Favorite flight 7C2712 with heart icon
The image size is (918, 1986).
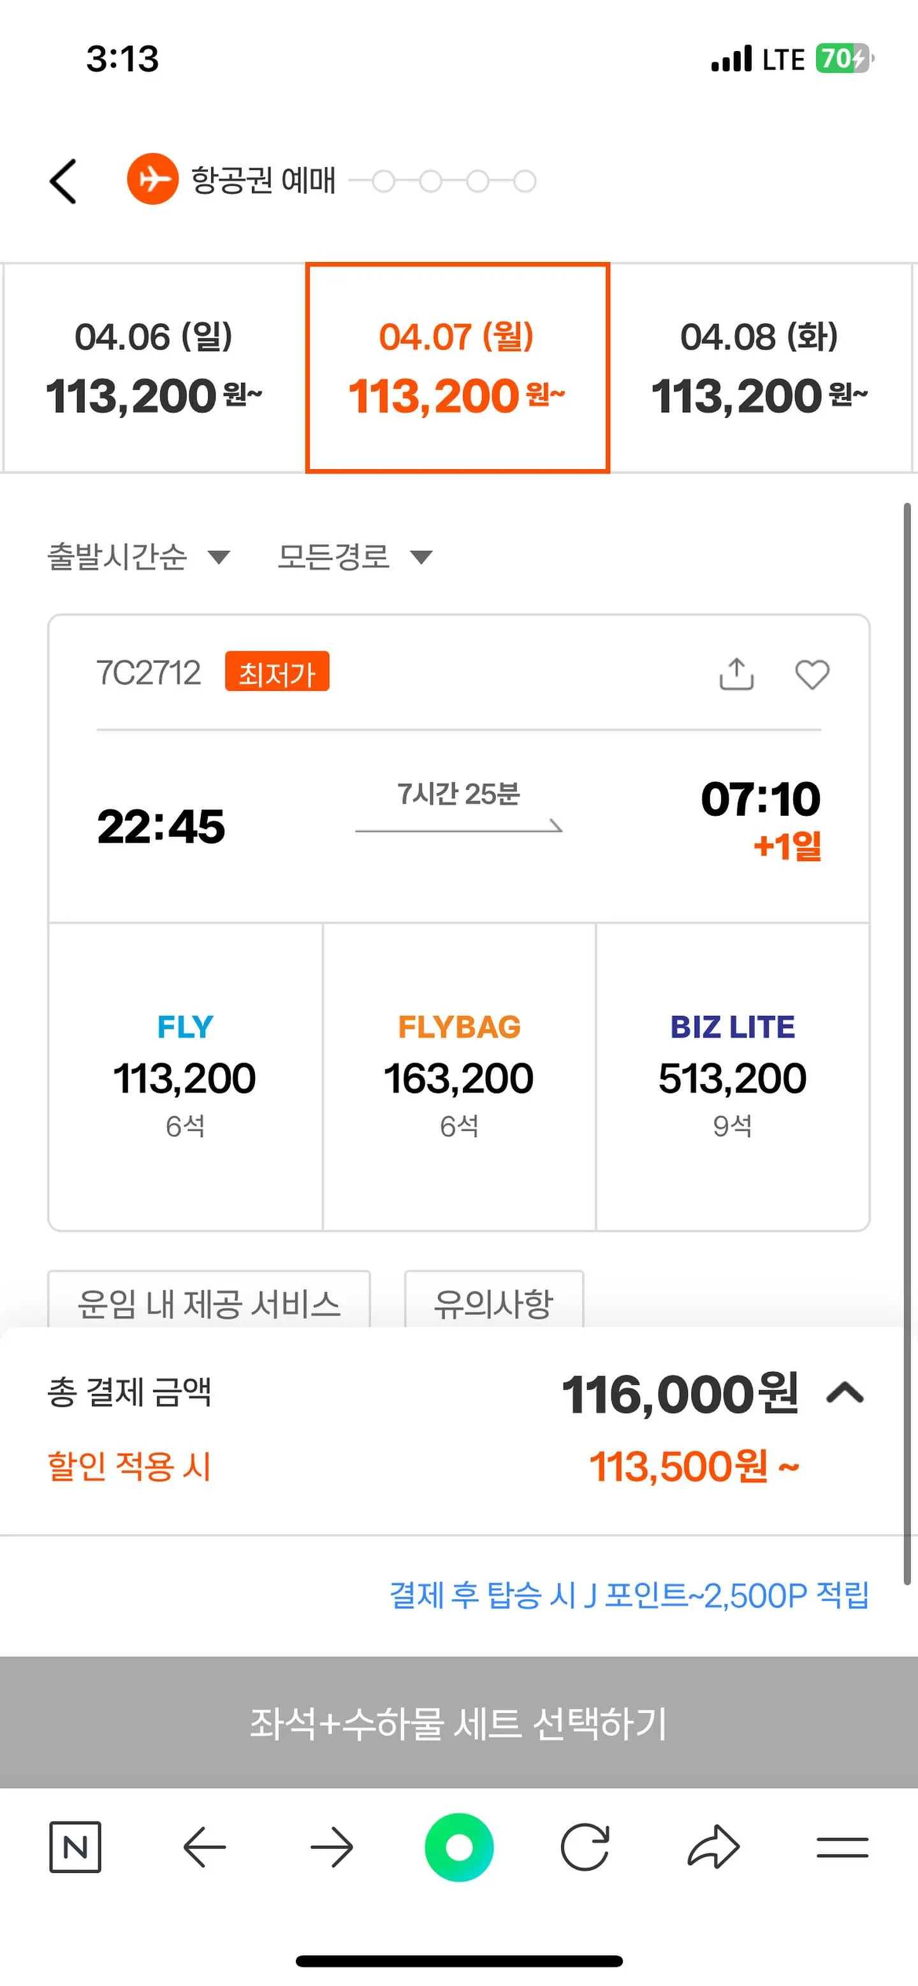click(812, 674)
